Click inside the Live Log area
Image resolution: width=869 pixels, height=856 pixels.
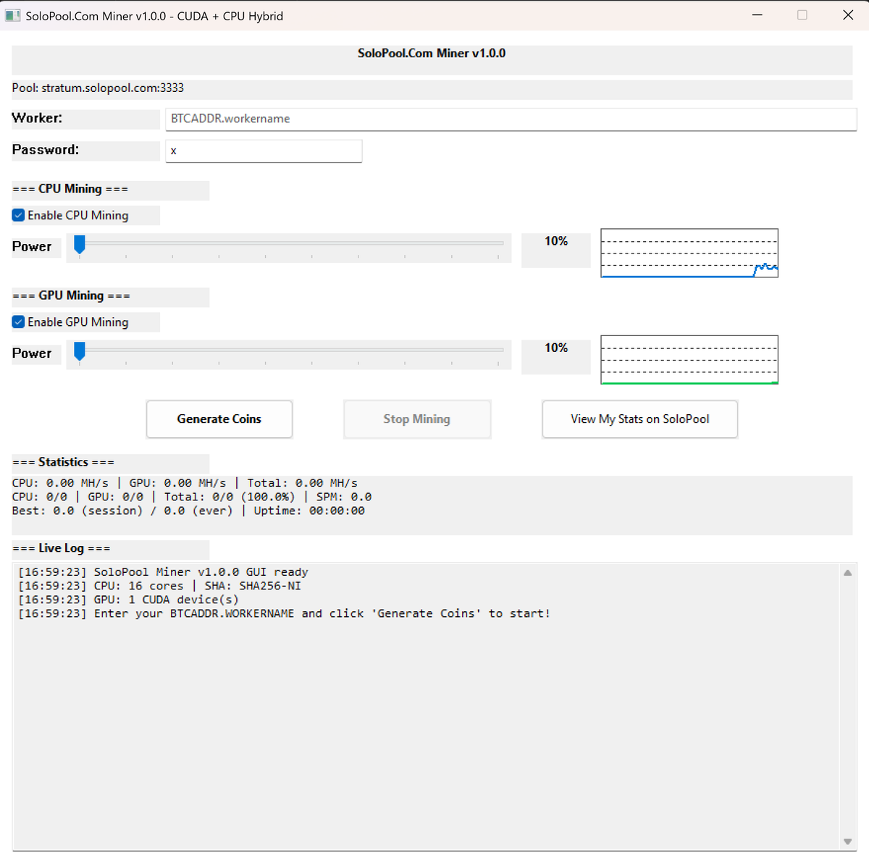pos(420,695)
